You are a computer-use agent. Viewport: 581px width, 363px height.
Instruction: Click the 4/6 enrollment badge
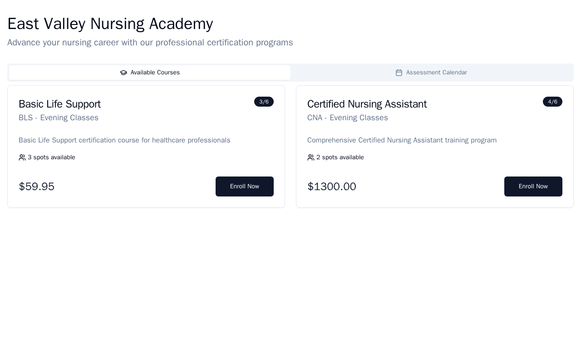coord(552,102)
